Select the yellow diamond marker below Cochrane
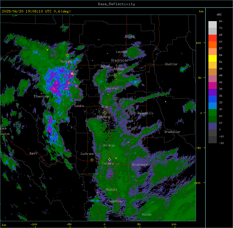 coord(92,160)
